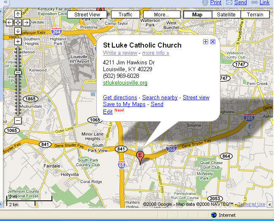Close the St Luke info window
274x221 pixels.
[213, 42]
